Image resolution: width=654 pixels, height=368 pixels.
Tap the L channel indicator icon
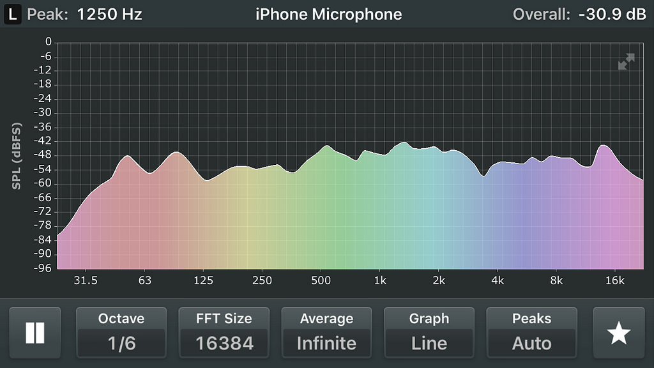click(13, 14)
